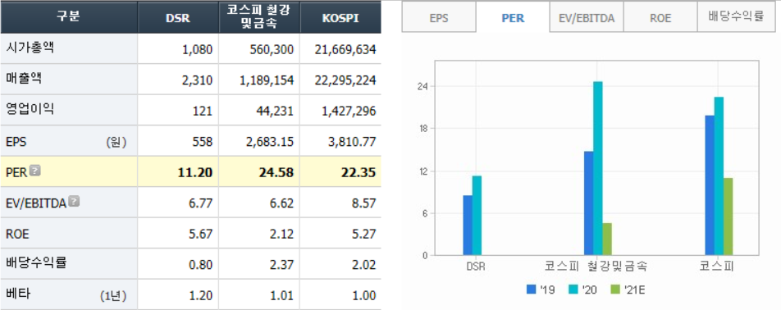Click the sector beta value 1.01
Screen dimensions: 781x310
click(282, 296)
